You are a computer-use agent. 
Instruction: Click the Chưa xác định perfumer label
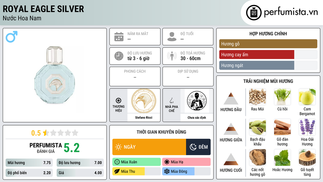[x=197, y=118]
